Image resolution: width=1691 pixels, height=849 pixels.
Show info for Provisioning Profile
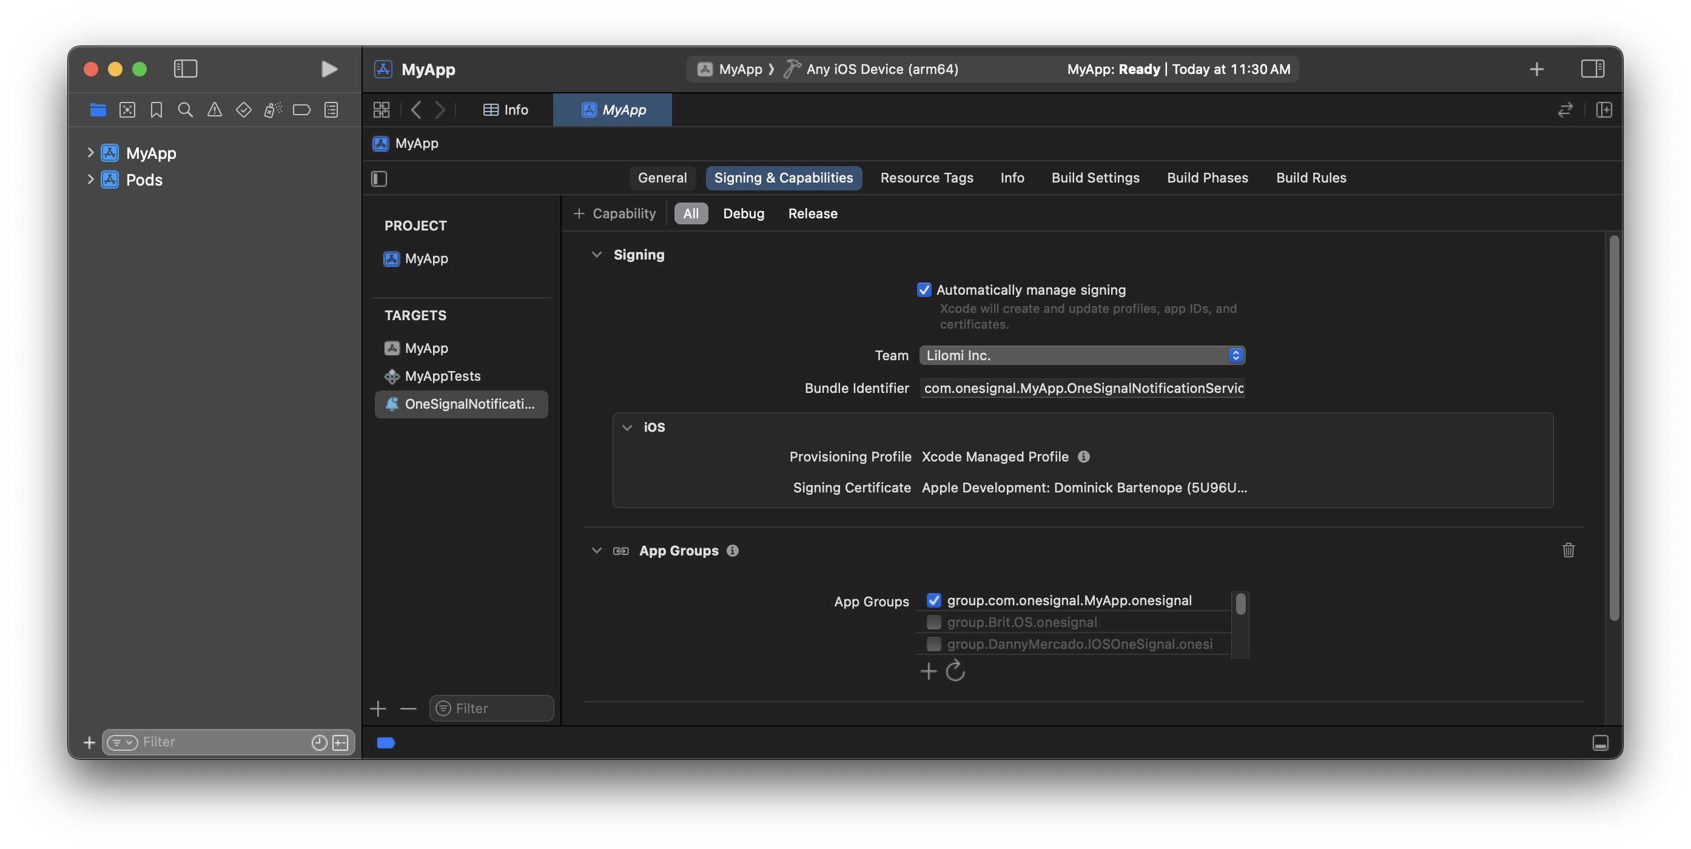(x=1084, y=457)
